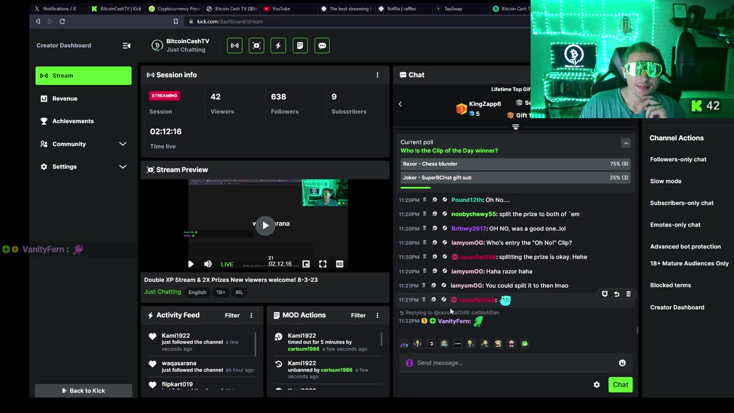This screenshot has height=413, width=734.
Task: Play stream preview with center play button
Action: (x=265, y=225)
